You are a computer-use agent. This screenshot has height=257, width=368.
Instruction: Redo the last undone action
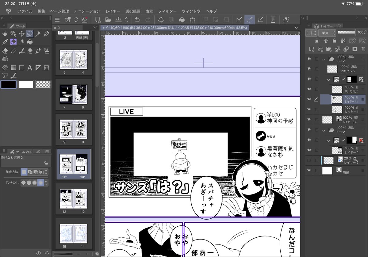point(148,20)
